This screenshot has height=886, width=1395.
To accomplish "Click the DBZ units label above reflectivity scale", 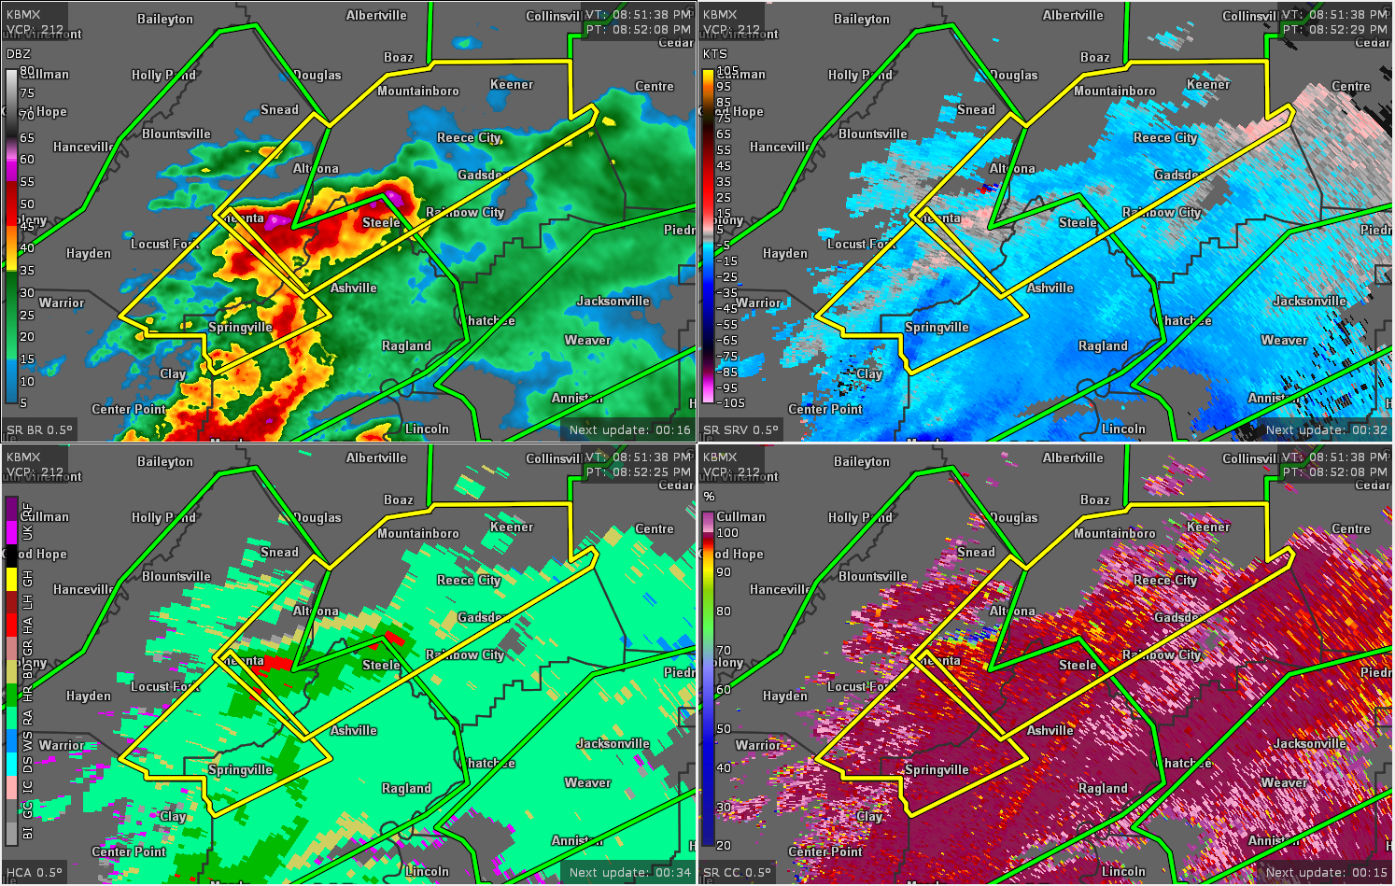I will click(x=19, y=54).
